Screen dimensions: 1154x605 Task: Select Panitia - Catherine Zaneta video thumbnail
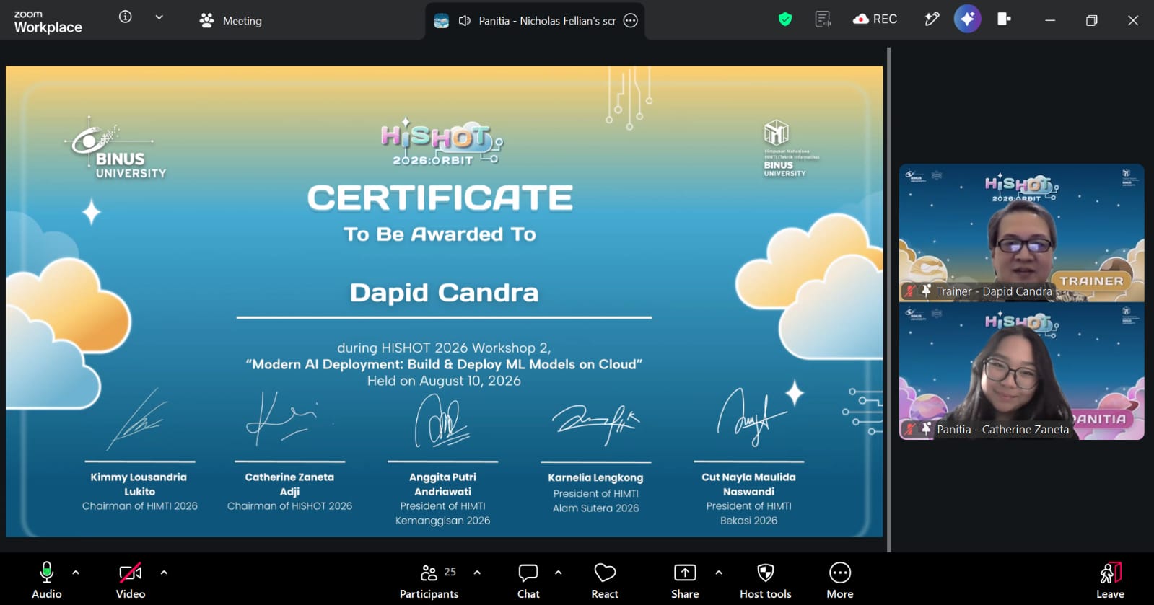click(1021, 371)
